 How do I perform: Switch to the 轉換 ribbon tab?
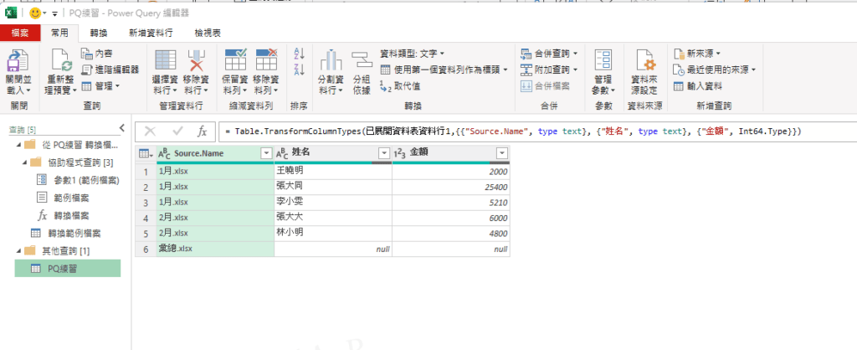(98, 33)
